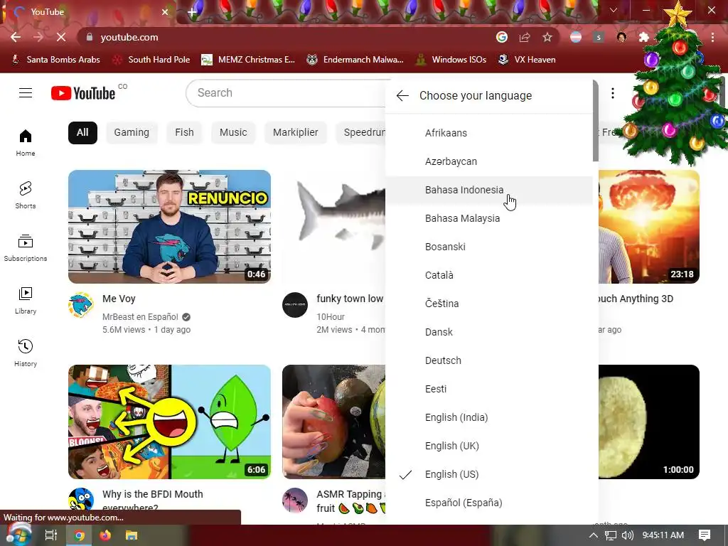Open Firefox from the taskbar

[x=105, y=535]
